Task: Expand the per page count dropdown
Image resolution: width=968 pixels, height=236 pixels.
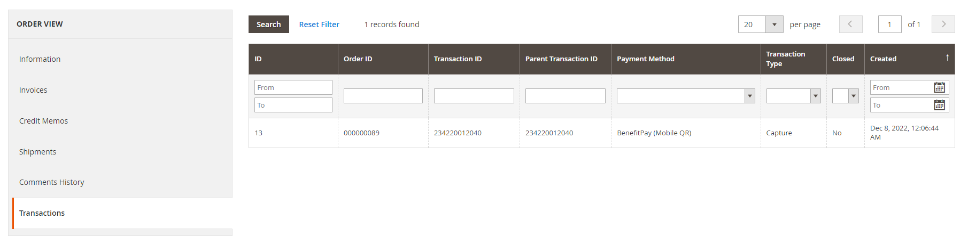Action: click(774, 25)
